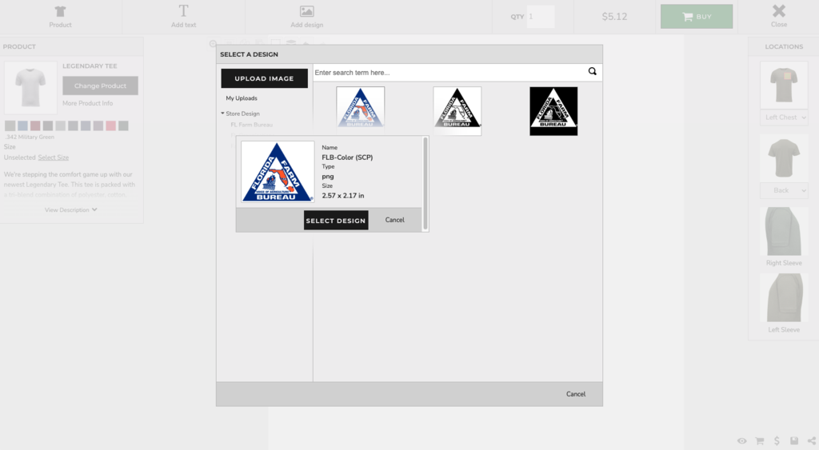819x450 pixels.
Task: Click the dollar sign pricing icon
Action: 777,441
